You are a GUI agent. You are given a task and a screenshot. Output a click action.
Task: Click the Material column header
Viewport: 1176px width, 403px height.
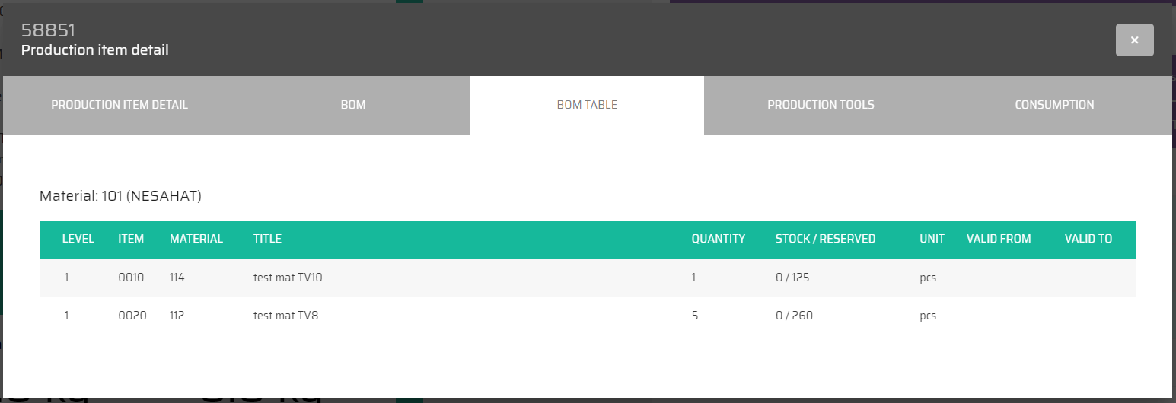point(196,239)
